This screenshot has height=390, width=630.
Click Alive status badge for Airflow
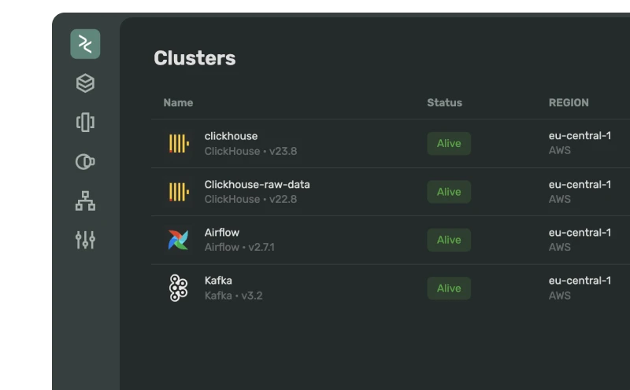[x=449, y=240]
